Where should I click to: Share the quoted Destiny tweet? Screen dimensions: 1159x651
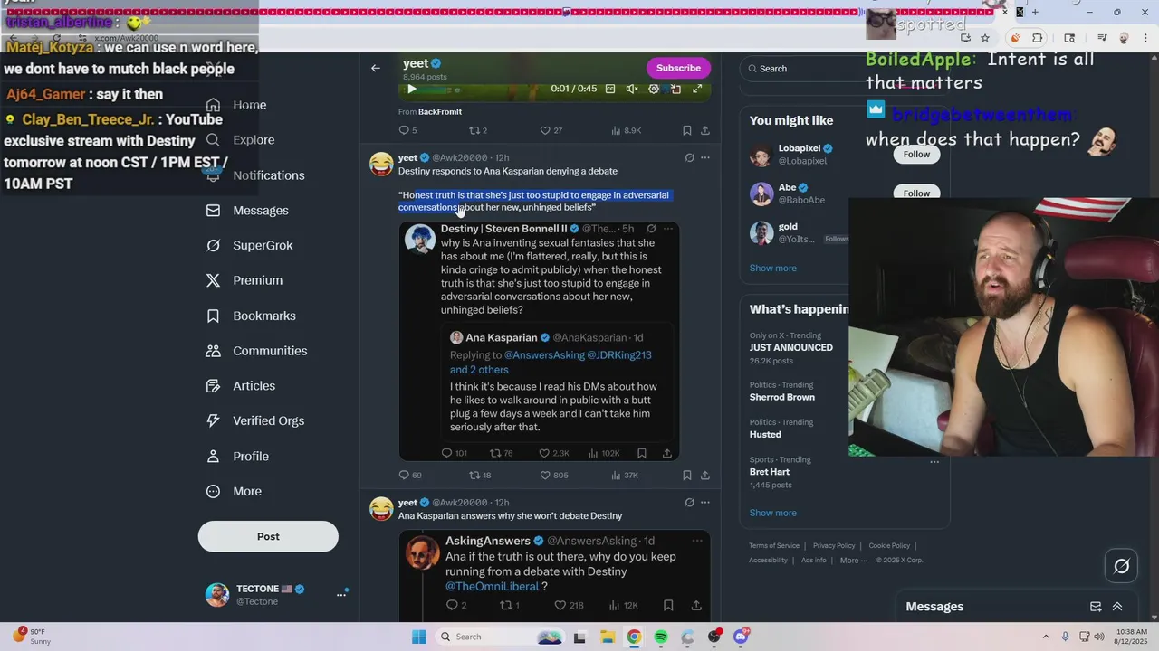667,453
